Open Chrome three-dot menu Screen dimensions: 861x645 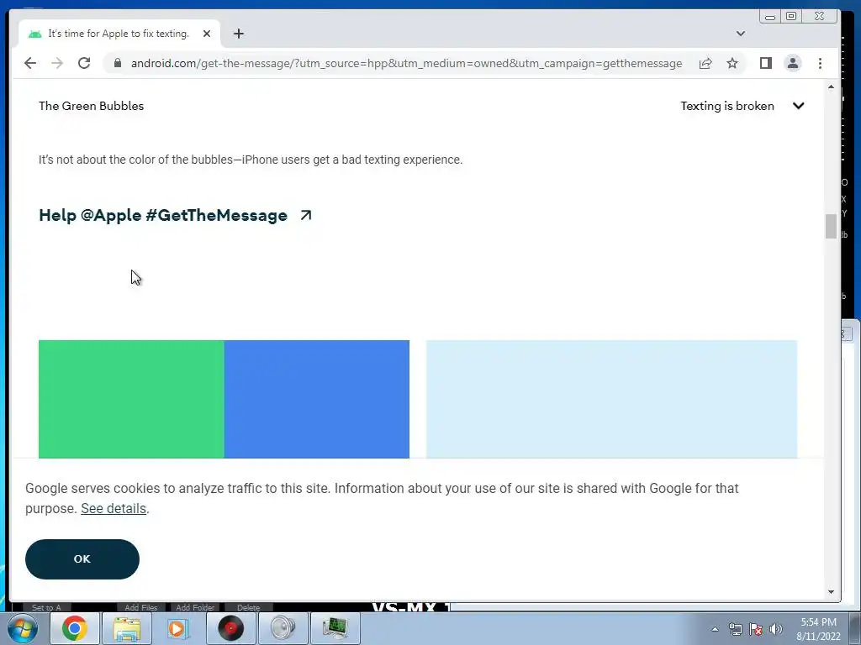pyautogui.click(x=821, y=63)
